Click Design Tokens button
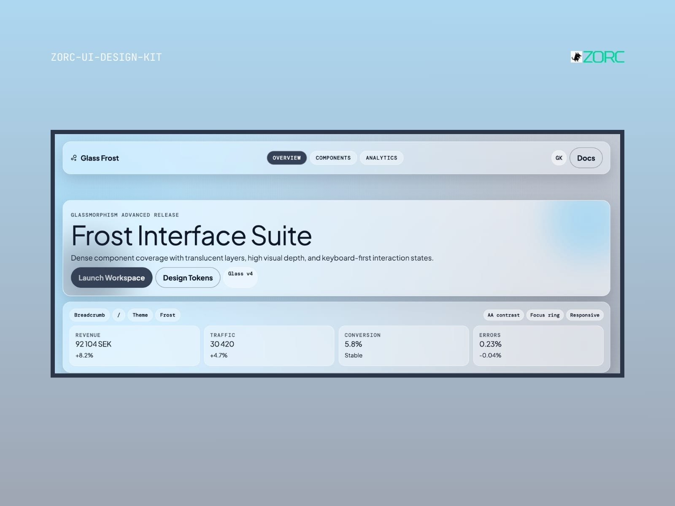Screen dimensions: 675x506 coord(188,278)
